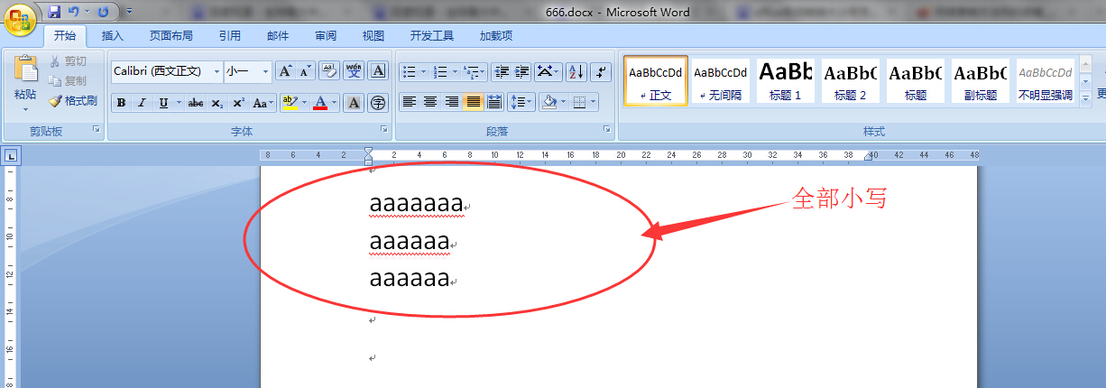Shrink the font size
The width and height of the screenshot is (1106, 388).
[305, 71]
